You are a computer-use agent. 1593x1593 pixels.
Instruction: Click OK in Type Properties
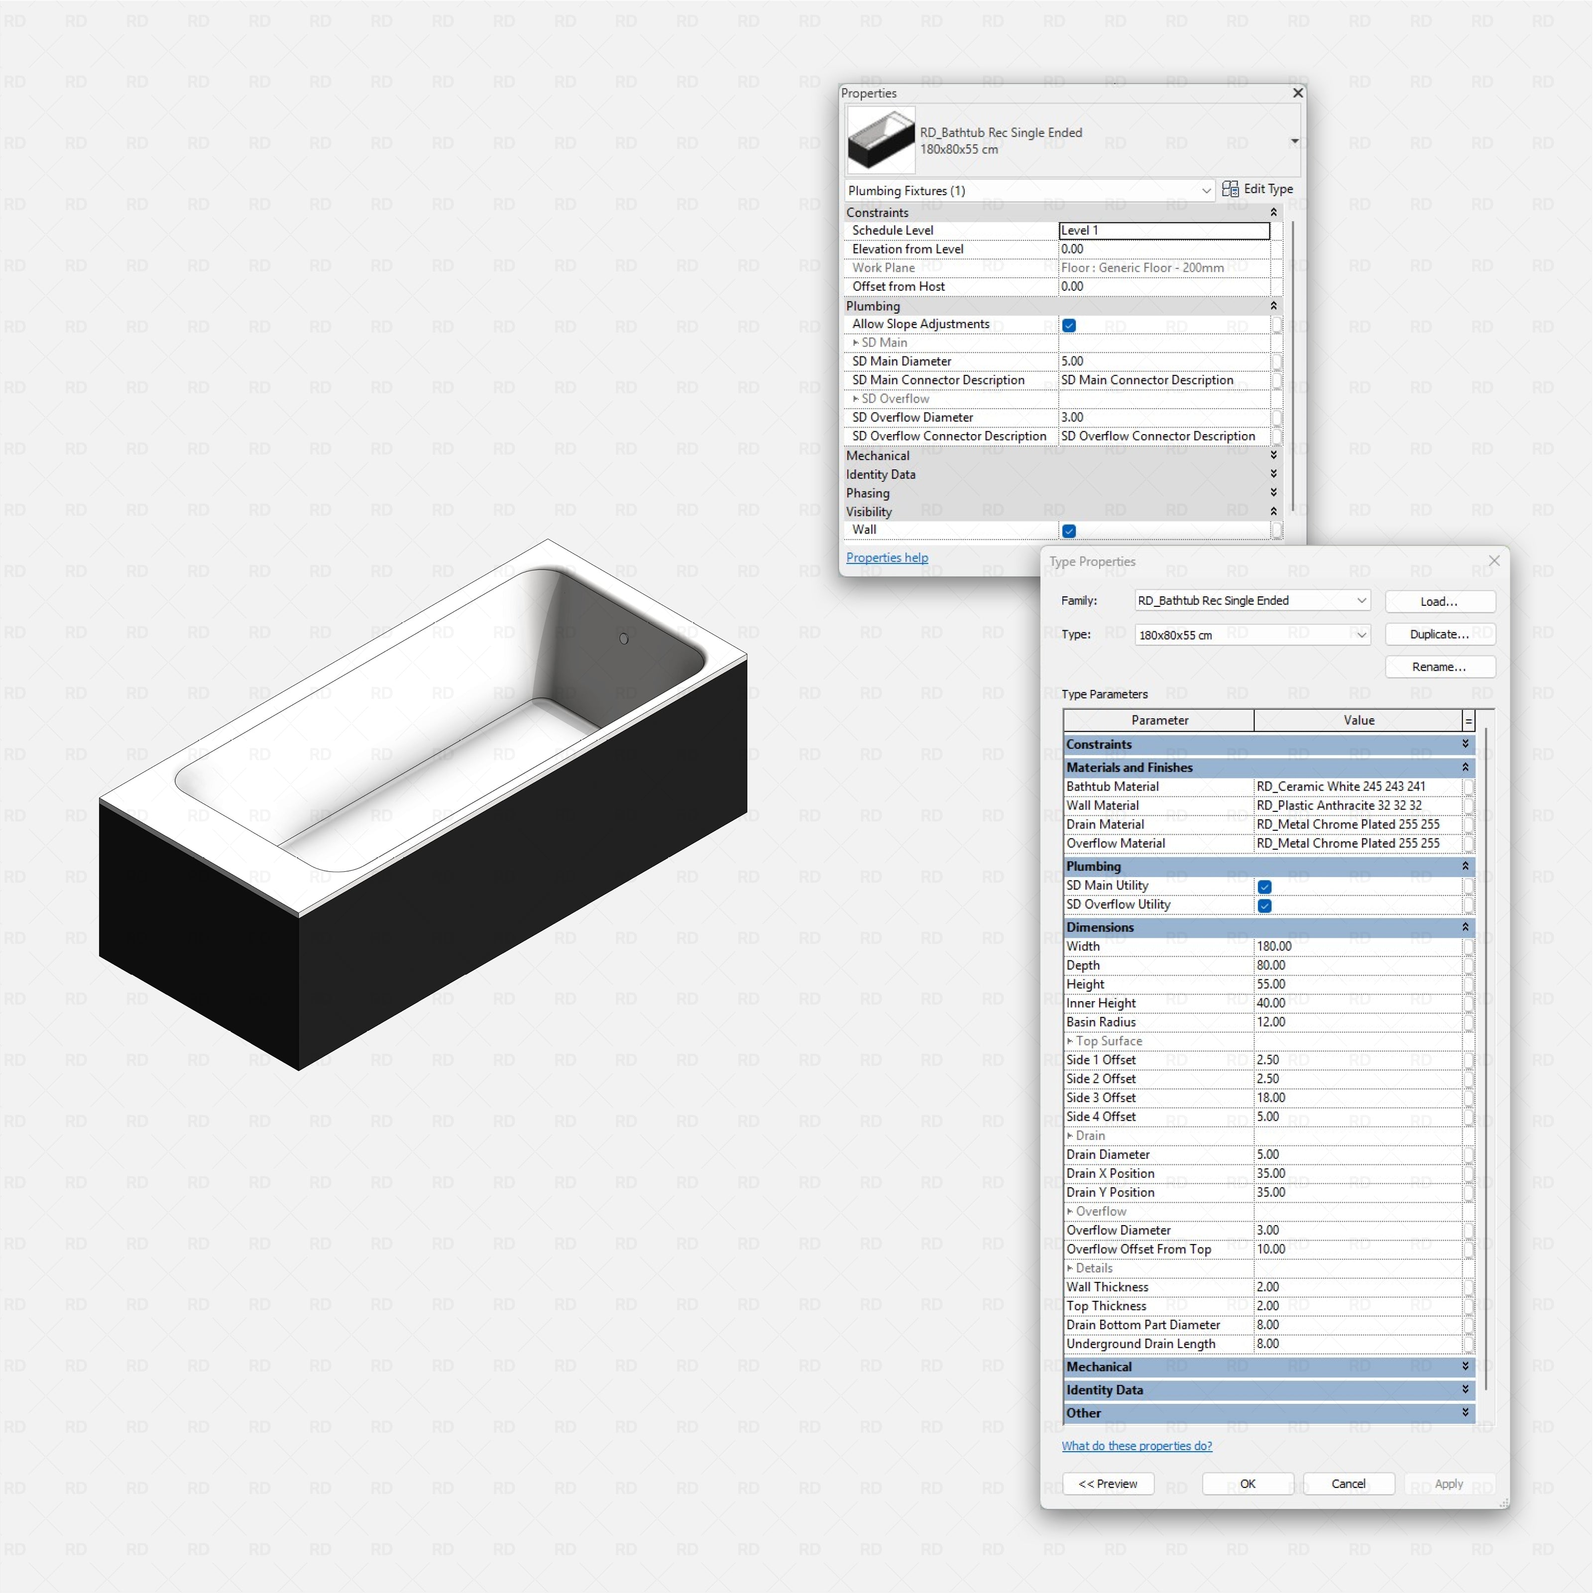[1248, 1483]
